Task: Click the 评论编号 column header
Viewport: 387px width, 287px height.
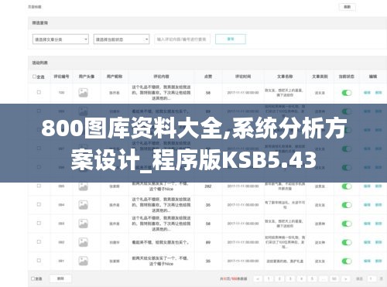Action: (x=61, y=77)
